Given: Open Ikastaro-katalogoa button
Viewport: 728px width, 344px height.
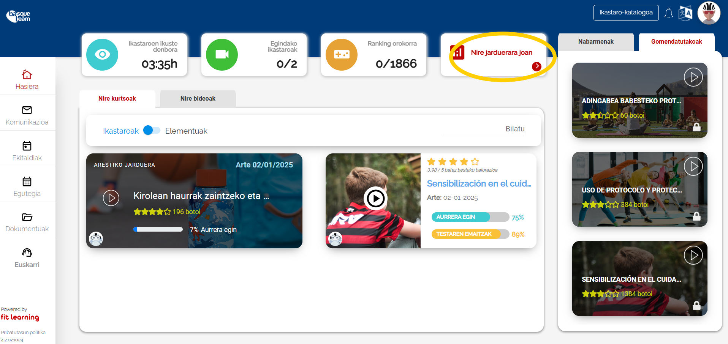Looking at the screenshot, I should [x=626, y=13].
